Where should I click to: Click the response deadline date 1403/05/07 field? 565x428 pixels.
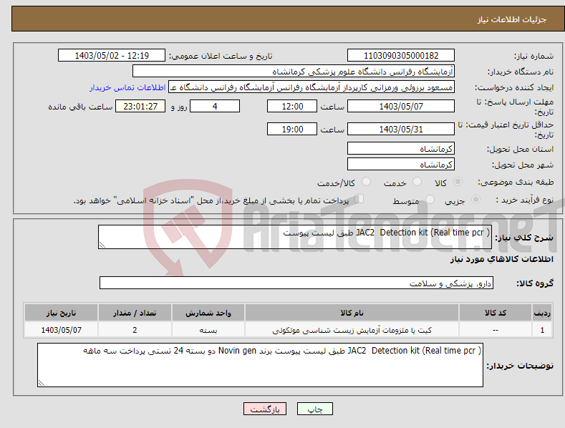pos(401,106)
